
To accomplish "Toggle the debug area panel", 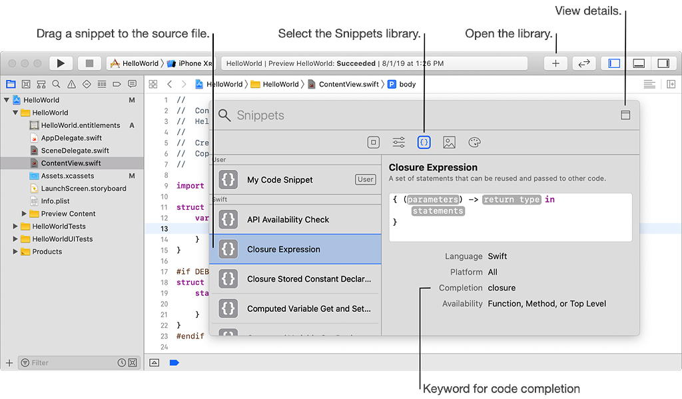I will 639,63.
